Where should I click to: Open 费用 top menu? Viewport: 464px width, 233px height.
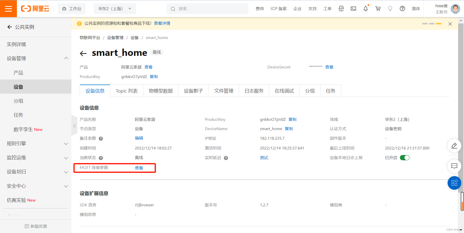pos(260,9)
